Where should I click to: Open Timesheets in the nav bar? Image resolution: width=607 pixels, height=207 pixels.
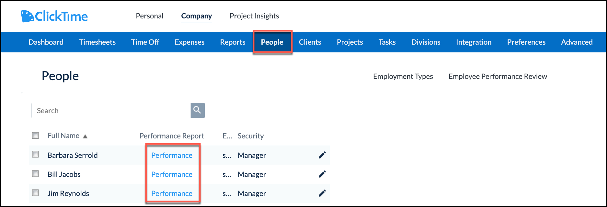(97, 42)
